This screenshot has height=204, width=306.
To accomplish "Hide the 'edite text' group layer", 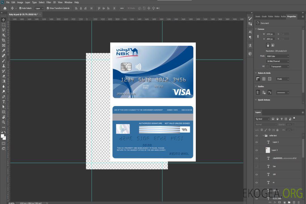I will [257, 136].
